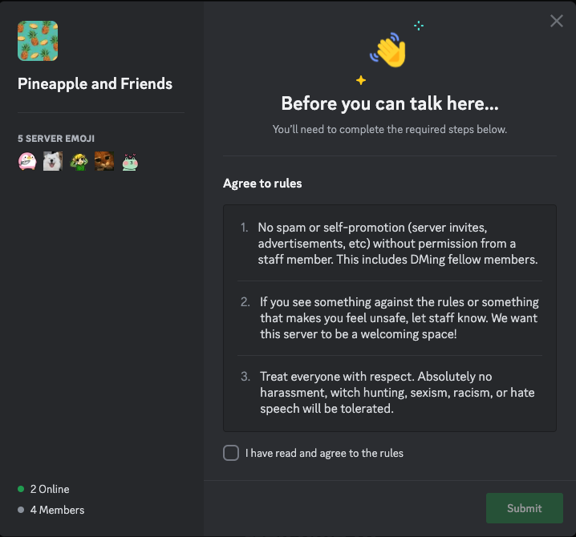
Task: Click the green-hooded elf character emoji
Action: pos(78,161)
